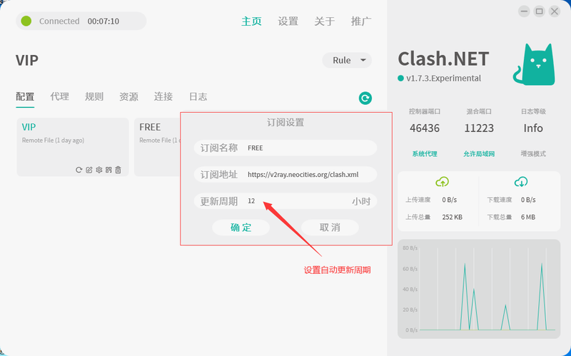Show QR code for VIP profile
571x356 pixels.
click(x=108, y=170)
